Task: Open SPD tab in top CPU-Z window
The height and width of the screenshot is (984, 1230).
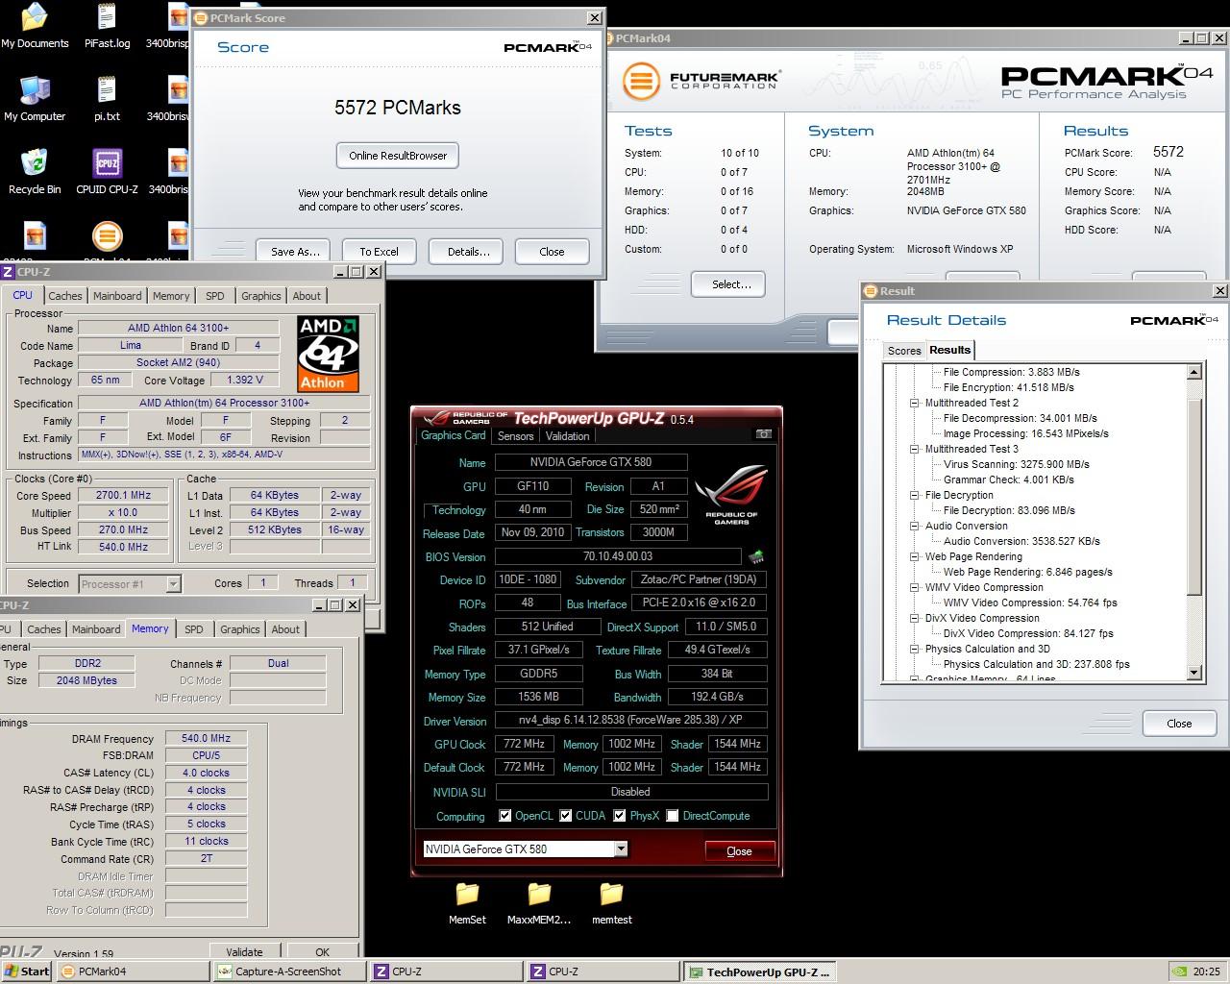Action: tap(215, 296)
